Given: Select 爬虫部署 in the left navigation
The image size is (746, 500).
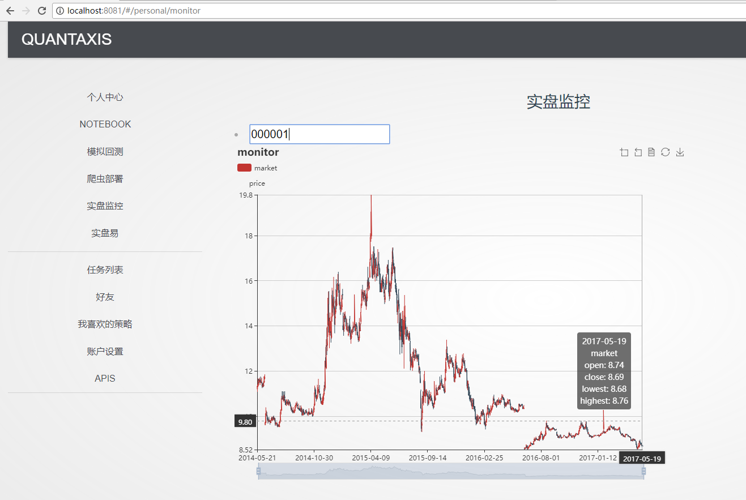Looking at the screenshot, I should pyautogui.click(x=105, y=178).
